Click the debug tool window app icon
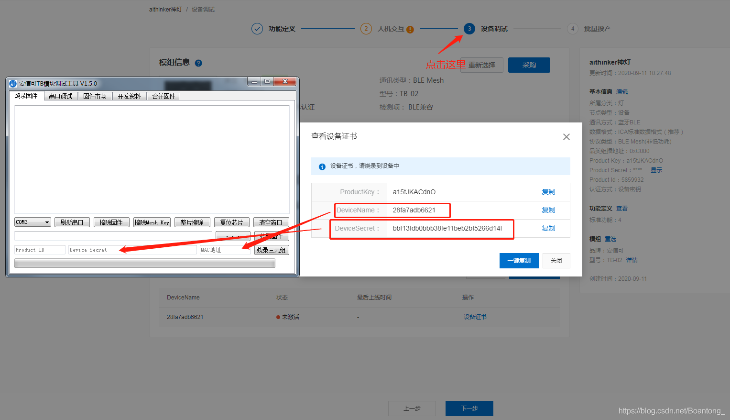Image resolution: width=730 pixels, height=420 pixels. coord(13,83)
